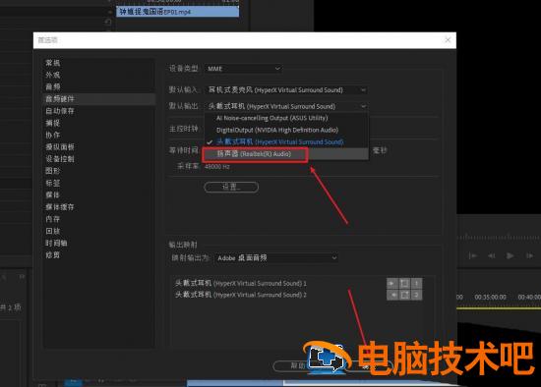
Task: Step back one frame in program monitor
Action: click(492, 255)
